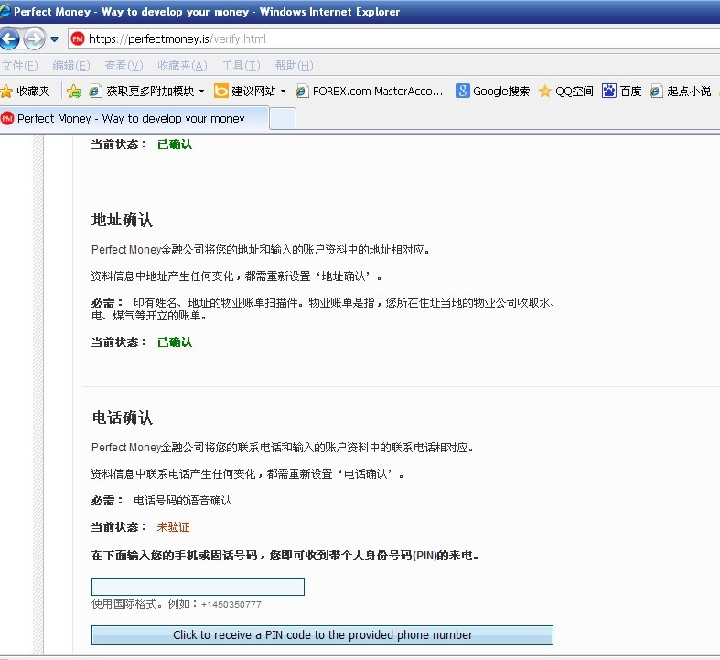Click 'Click to receive a PIN code' button
The image size is (720, 660).
322,634
